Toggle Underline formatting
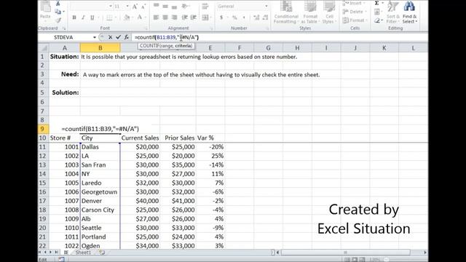Image resolution: width=466 pixels, height=262 pixels. pyautogui.click(x=92, y=17)
